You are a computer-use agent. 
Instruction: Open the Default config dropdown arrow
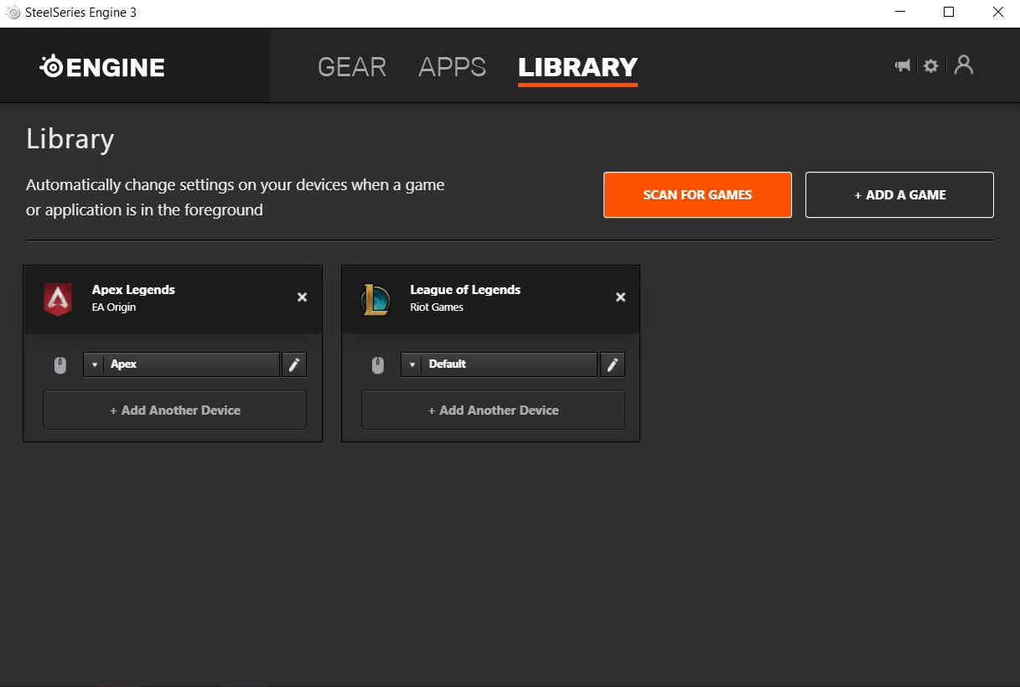(412, 364)
